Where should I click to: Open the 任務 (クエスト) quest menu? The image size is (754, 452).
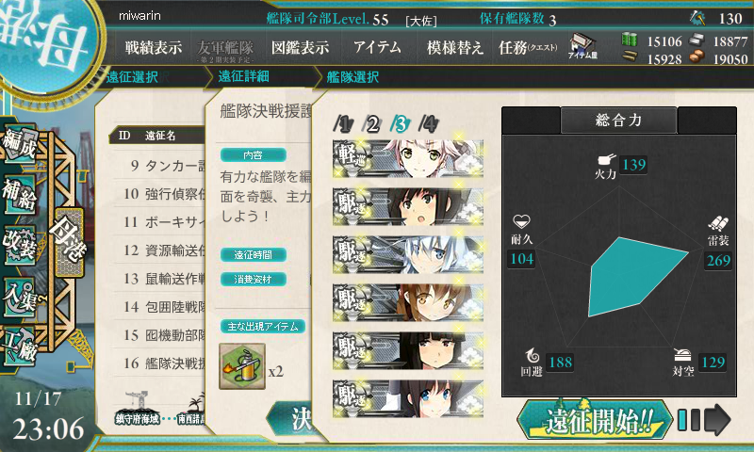point(528,47)
